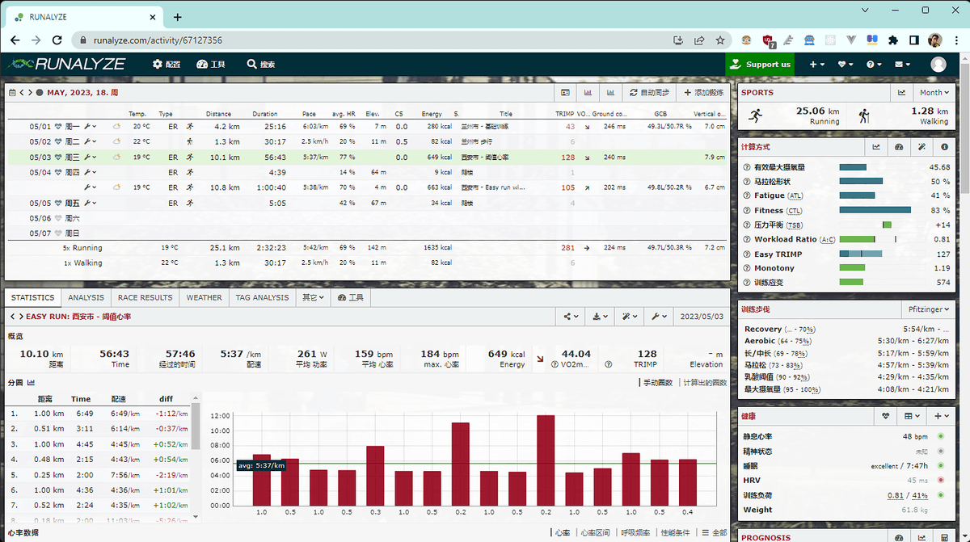Open the activity share dropdown
The height and width of the screenshot is (542, 970).
tap(572, 317)
